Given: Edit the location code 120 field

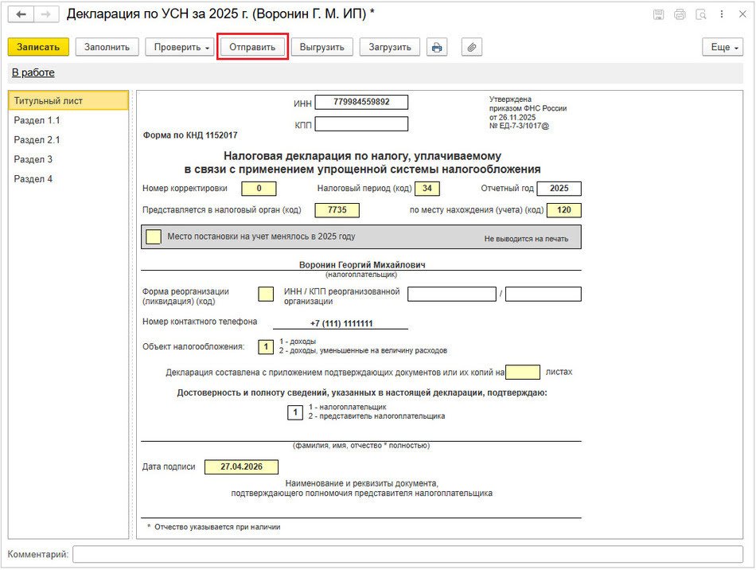Looking at the screenshot, I should (x=563, y=210).
